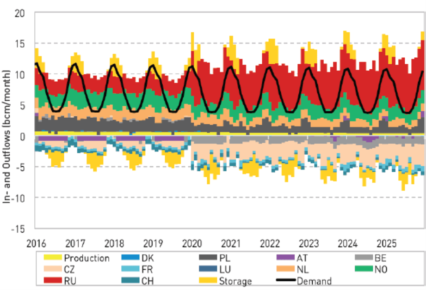The height and width of the screenshot is (290, 426).
Task: Select the "NL" legend label
Action: click(x=303, y=269)
